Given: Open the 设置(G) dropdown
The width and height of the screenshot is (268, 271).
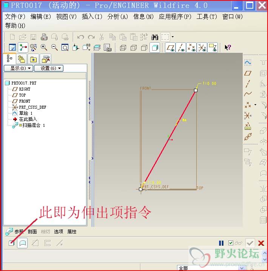Looking at the screenshot, I should (x=49, y=68).
